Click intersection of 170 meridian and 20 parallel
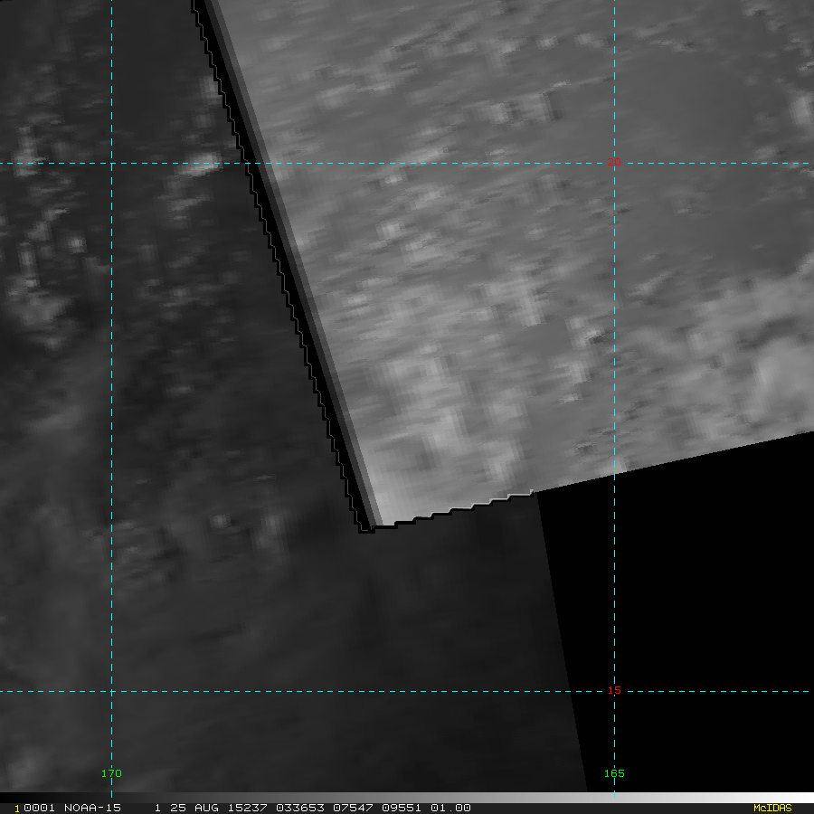This screenshot has height=814, width=814. tap(111, 164)
